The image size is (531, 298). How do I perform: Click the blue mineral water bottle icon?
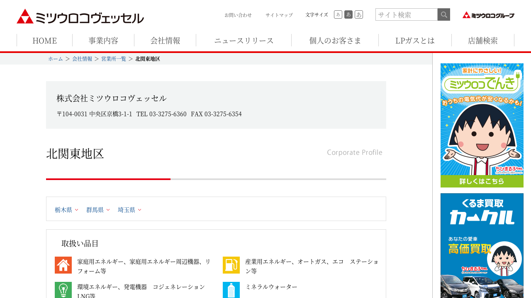231,290
